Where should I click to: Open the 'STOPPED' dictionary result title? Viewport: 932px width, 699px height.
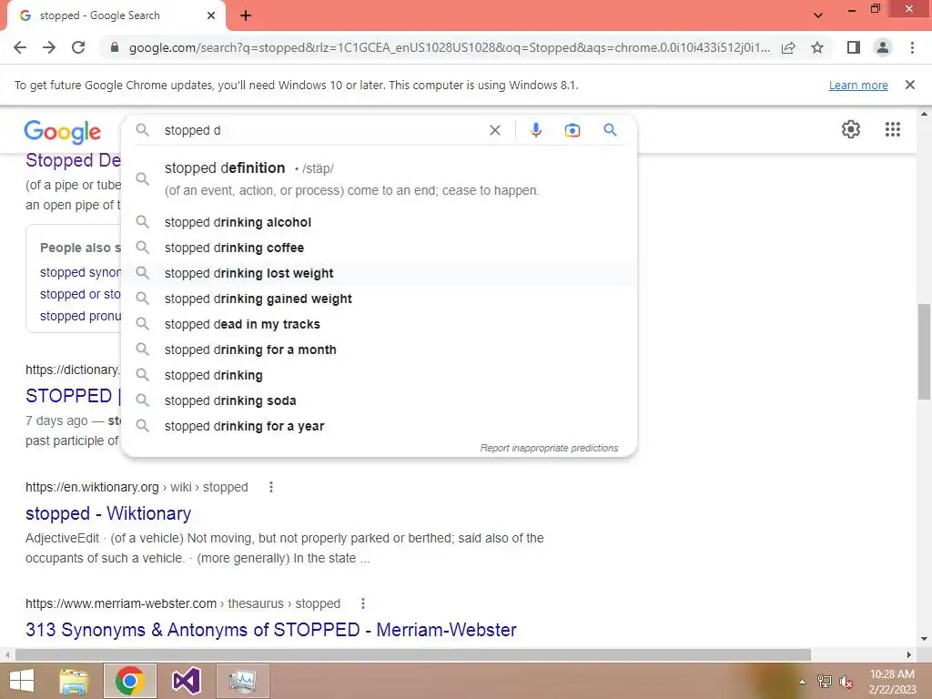[73, 396]
